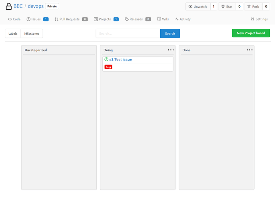Click the crossed-eye icon in Unwatch
The image size is (275, 200).
(190, 6)
